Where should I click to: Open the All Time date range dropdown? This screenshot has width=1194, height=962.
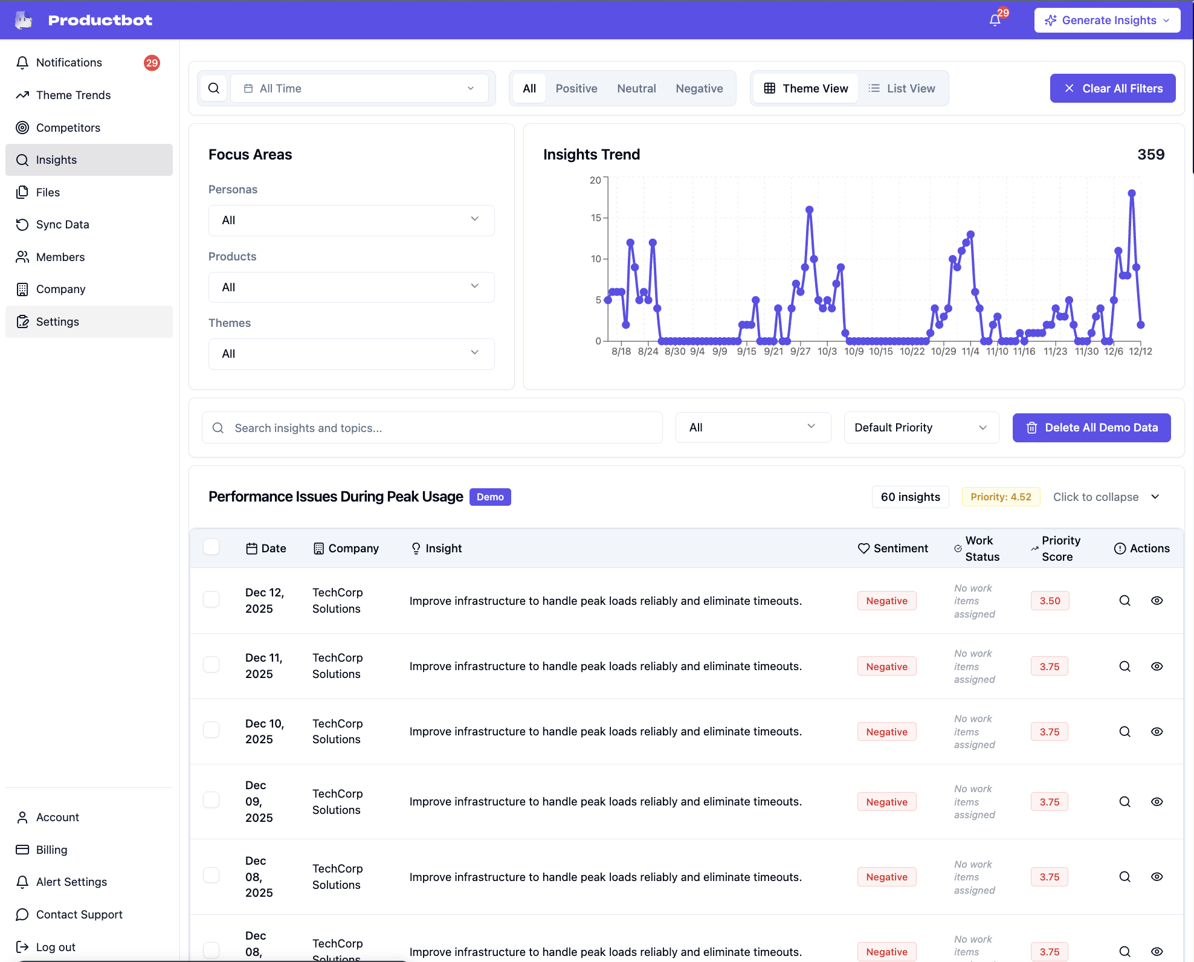click(360, 88)
